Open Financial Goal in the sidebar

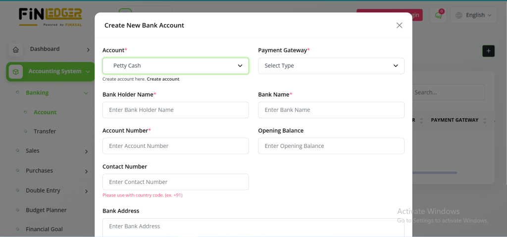pos(44,230)
